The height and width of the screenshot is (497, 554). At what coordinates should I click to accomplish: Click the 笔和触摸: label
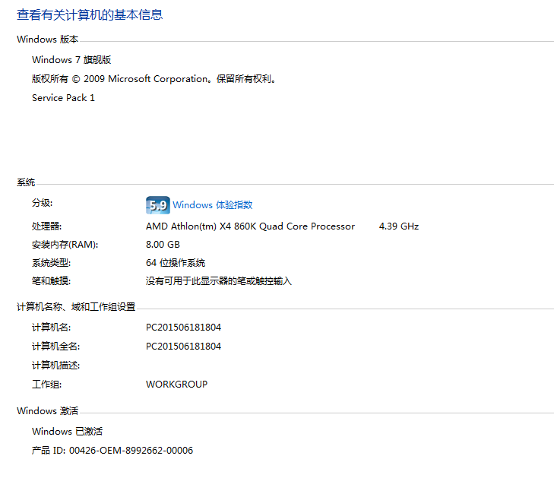coord(51,281)
